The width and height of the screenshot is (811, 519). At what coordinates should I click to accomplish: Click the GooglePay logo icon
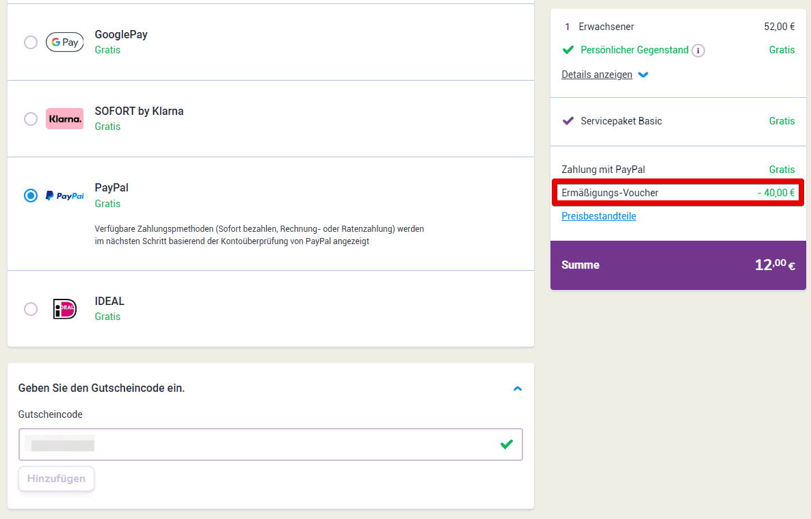click(x=64, y=42)
